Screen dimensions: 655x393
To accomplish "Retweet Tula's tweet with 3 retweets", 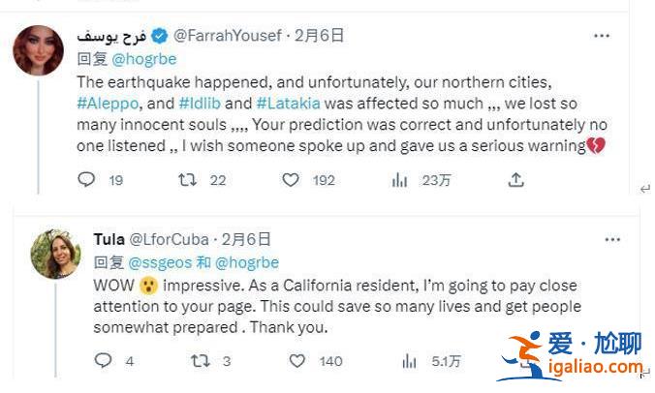I will click(200, 361).
